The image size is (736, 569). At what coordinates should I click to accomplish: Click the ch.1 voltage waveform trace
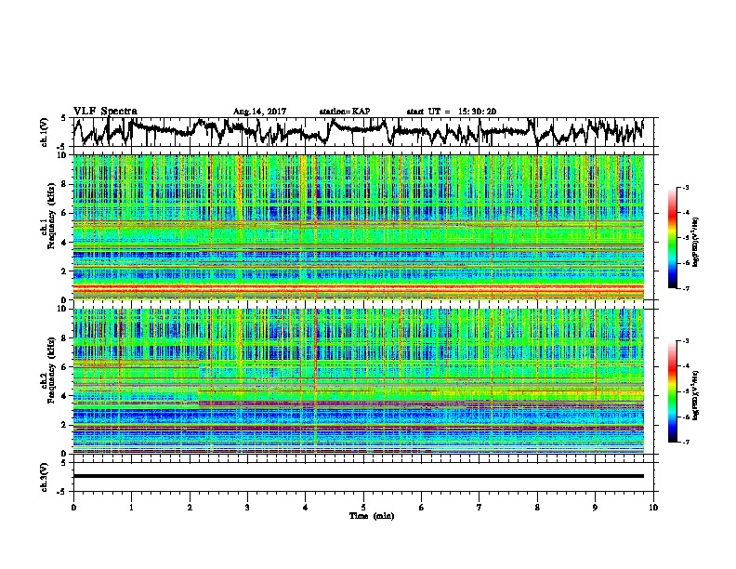pyautogui.click(x=358, y=132)
